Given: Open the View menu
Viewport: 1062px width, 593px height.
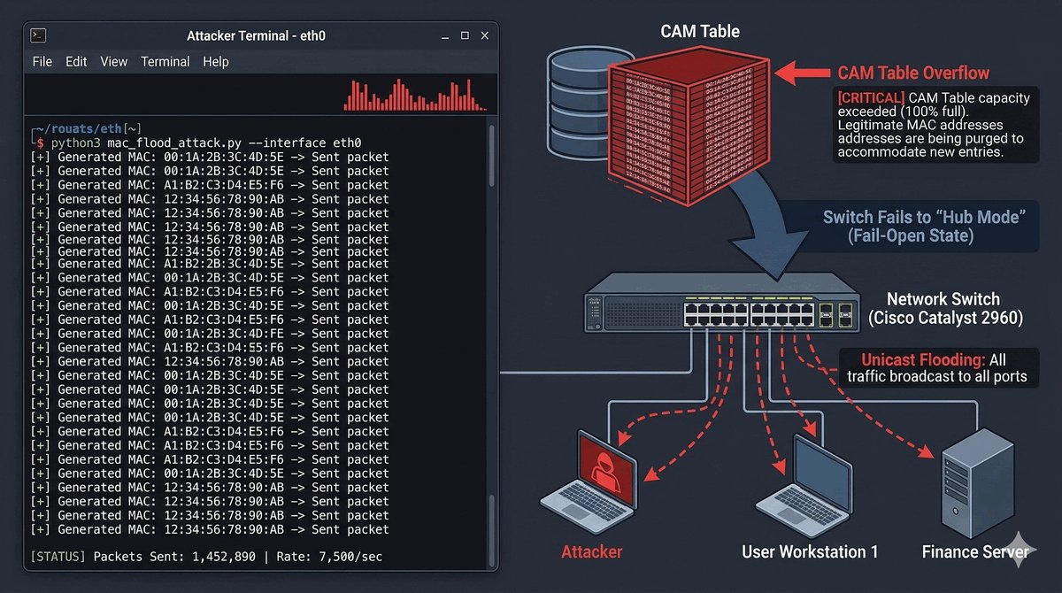Looking at the screenshot, I should (x=114, y=62).
